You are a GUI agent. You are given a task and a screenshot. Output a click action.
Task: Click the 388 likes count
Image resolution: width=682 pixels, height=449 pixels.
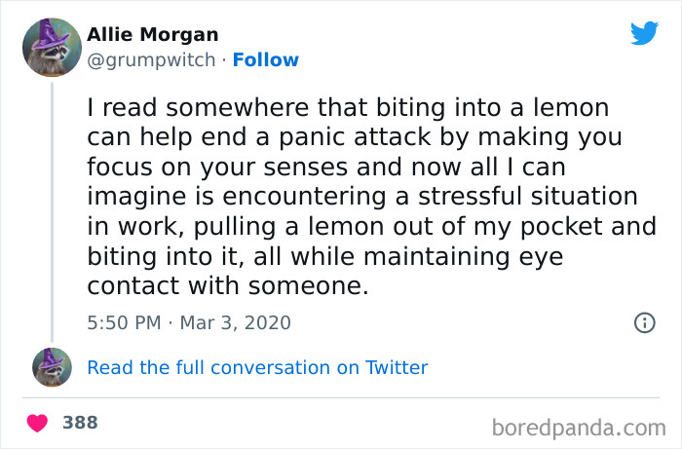pos(80,423)
